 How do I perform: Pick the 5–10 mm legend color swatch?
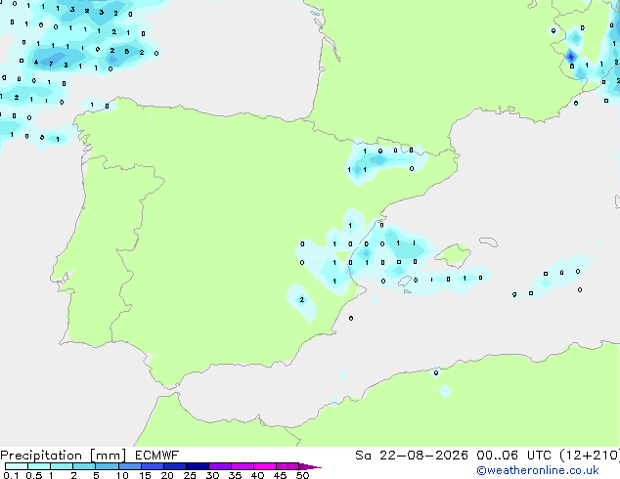pos(107,466)
